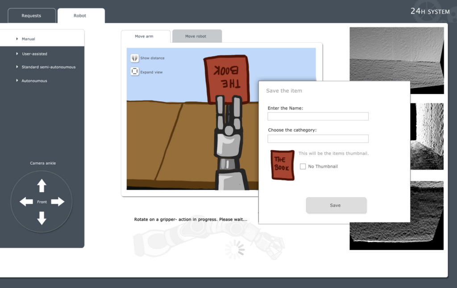The image size is (457, 288).
Task: Click the Expand view icon
Action: [x=135, y=72]
